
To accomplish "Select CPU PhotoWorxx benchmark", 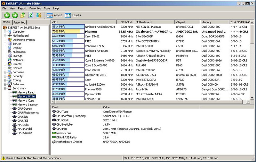I will click(28, 112).
